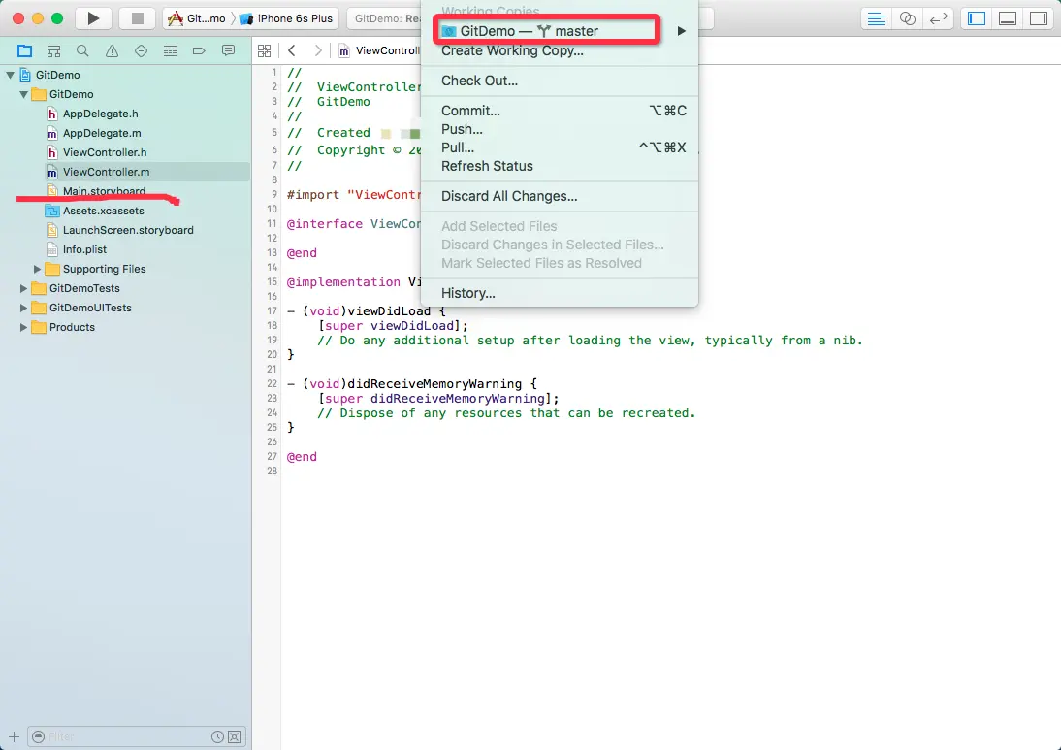Open the Project navigator
The height and width of the screenshot is (750, 1061).
(x=25, y=50)
